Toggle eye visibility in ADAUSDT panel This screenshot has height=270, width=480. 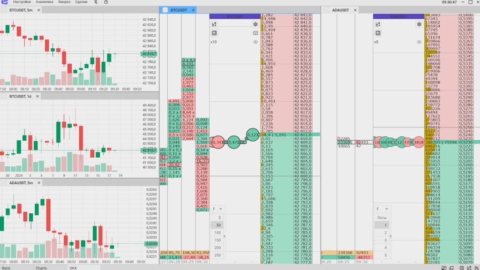click(419, 42)
